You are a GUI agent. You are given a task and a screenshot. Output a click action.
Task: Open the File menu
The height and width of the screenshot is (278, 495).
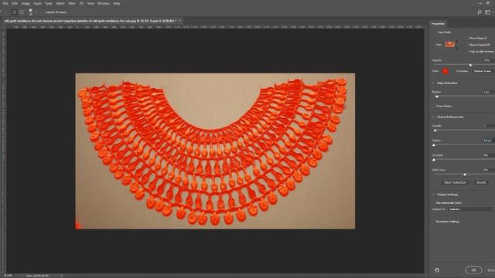point(5,3)
